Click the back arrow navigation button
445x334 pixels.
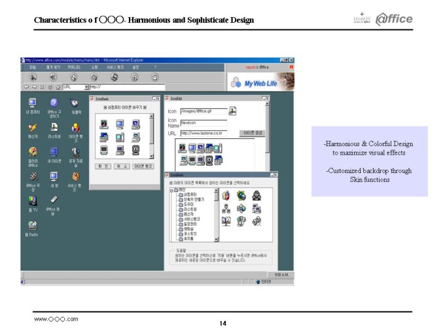point(26,87)
